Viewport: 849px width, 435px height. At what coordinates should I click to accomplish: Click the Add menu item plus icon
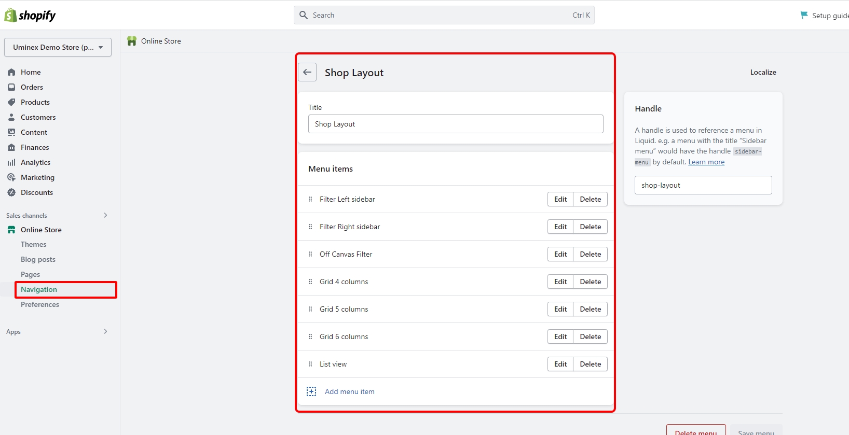pyautogui.click(x=311, y=391)
